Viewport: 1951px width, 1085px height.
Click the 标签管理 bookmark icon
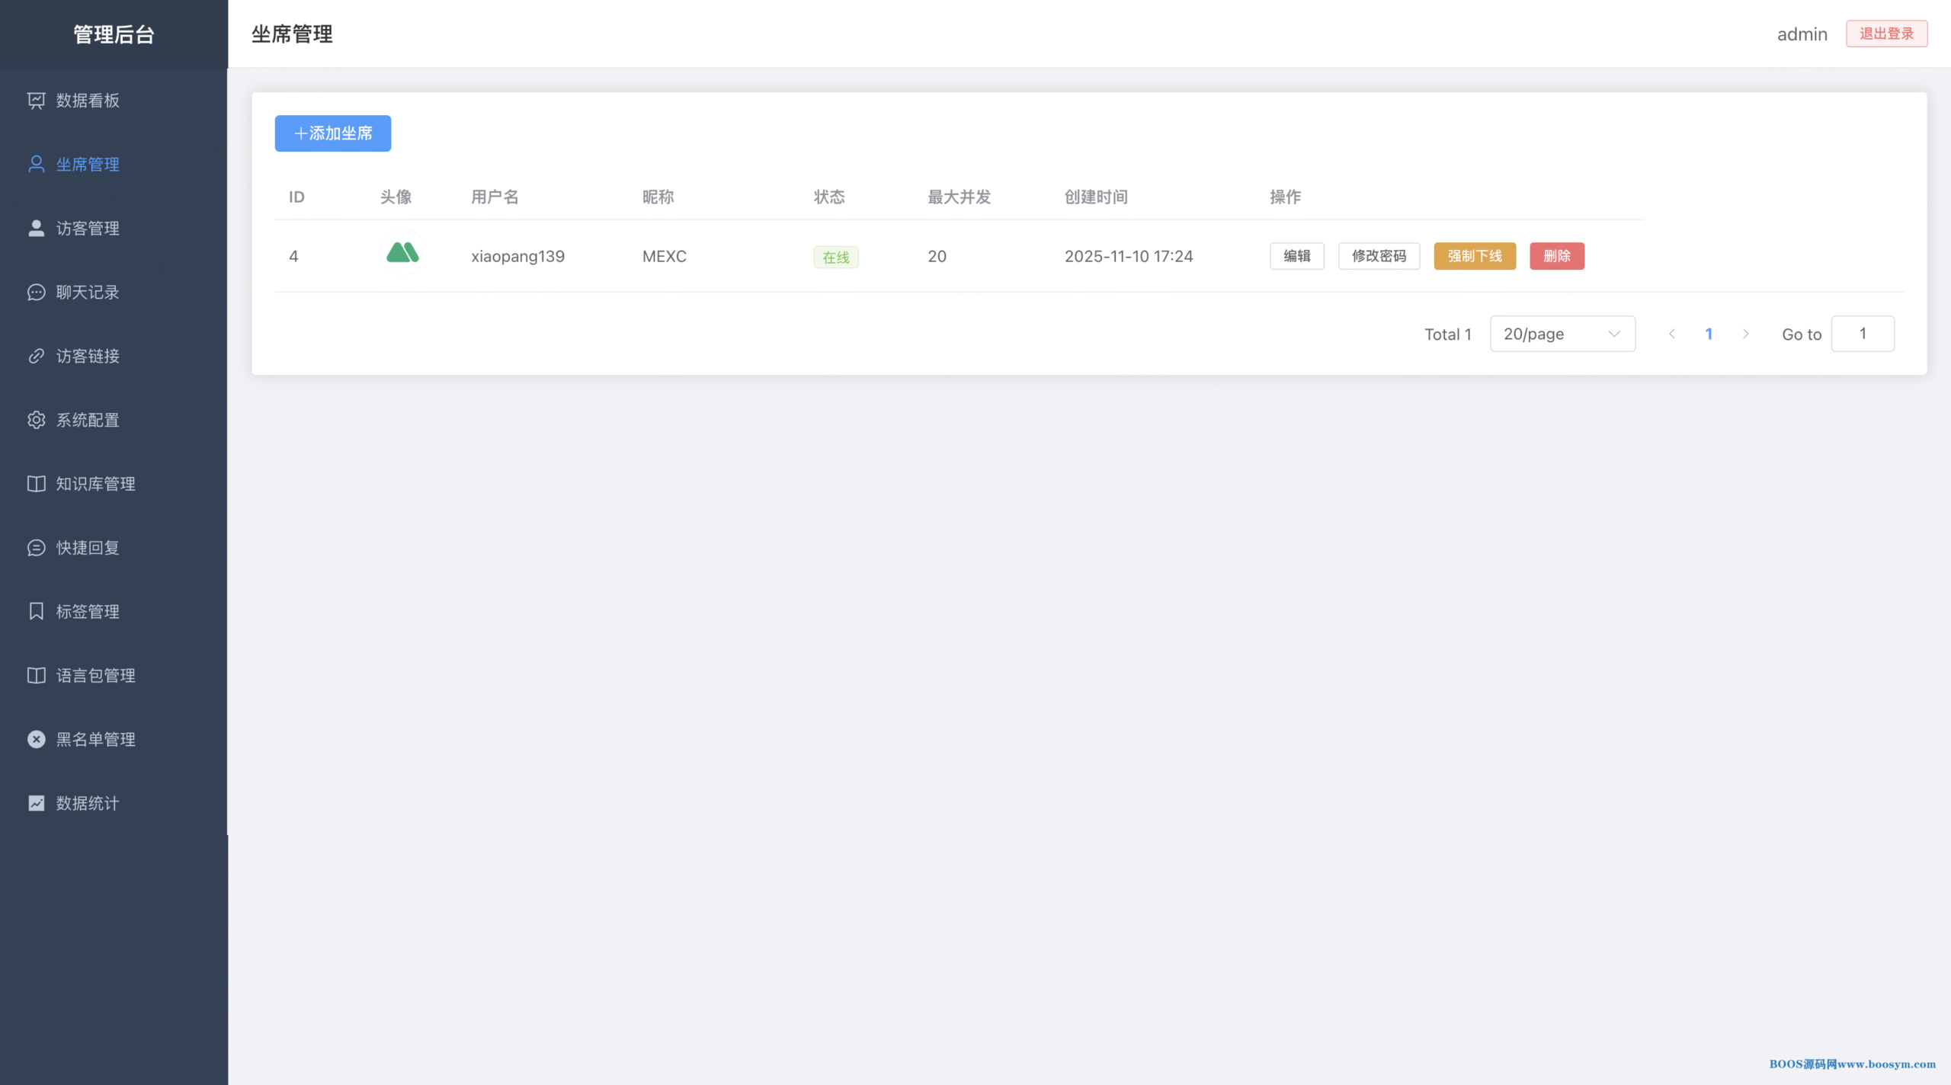[x=36, y=612]
